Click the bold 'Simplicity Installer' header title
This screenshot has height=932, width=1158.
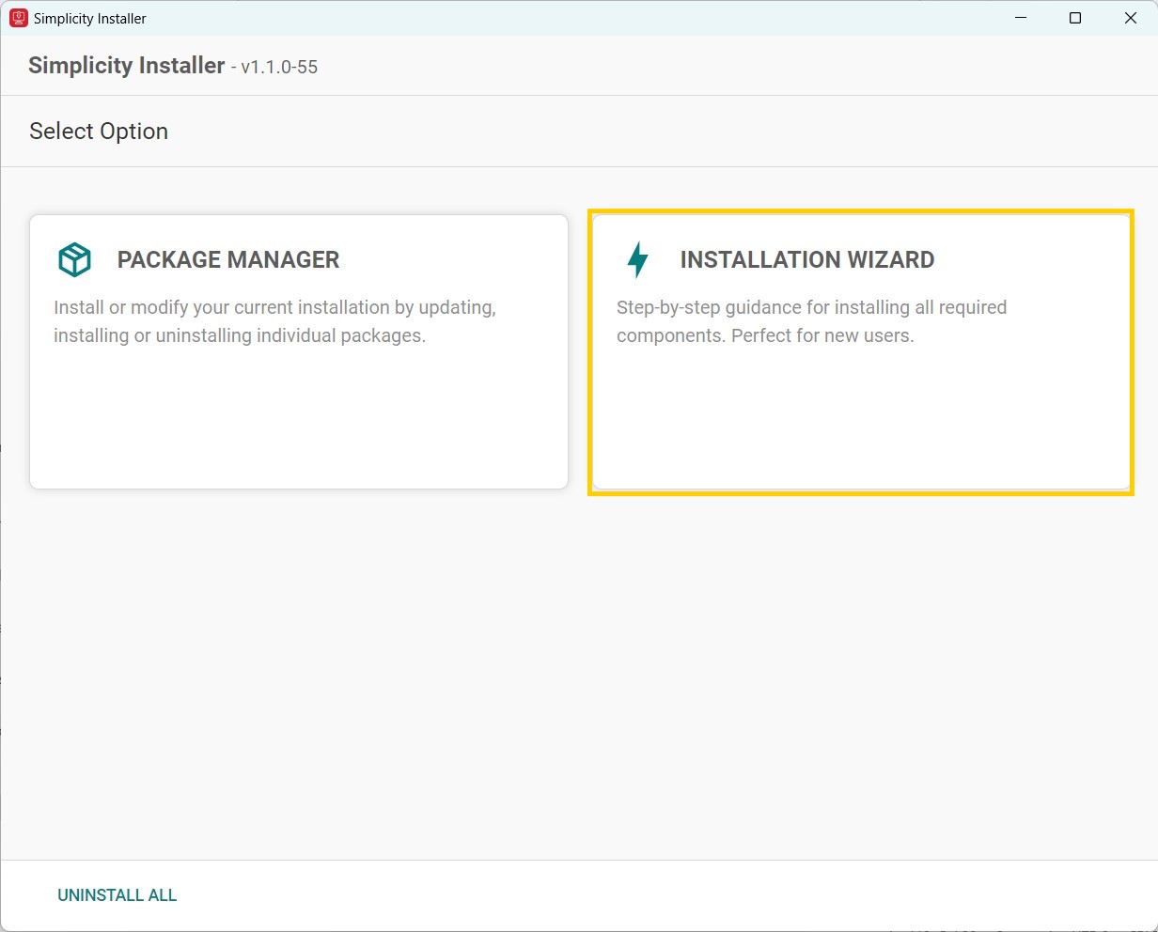tap(127, 66)
